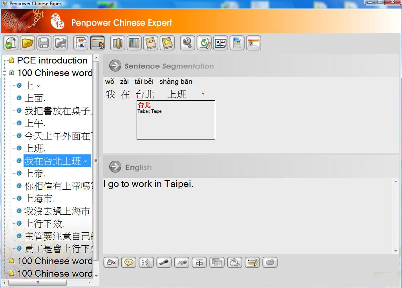
Task: Click the Sentence Segmentation arrow button
Action: pyautogui.click(x=115, y=66)
